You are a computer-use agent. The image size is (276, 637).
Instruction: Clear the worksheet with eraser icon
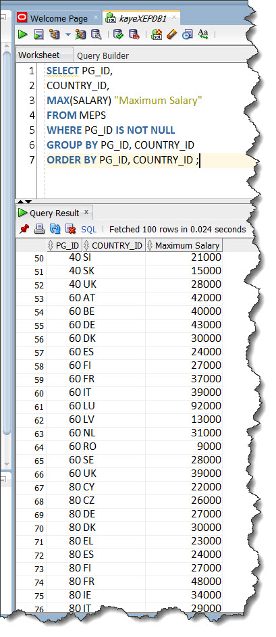pos(172,34)
